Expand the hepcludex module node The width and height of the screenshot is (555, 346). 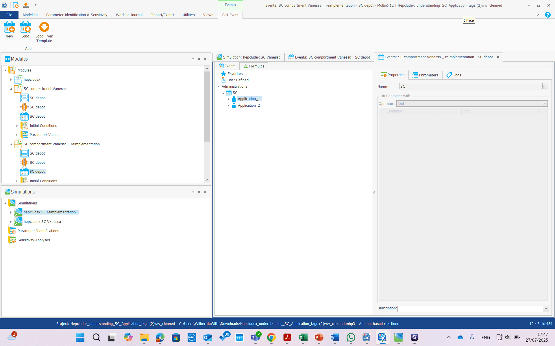coord(11,80)
